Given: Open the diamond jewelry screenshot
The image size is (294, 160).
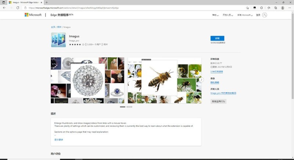Looking at the screenshot, I should point(87,80).
